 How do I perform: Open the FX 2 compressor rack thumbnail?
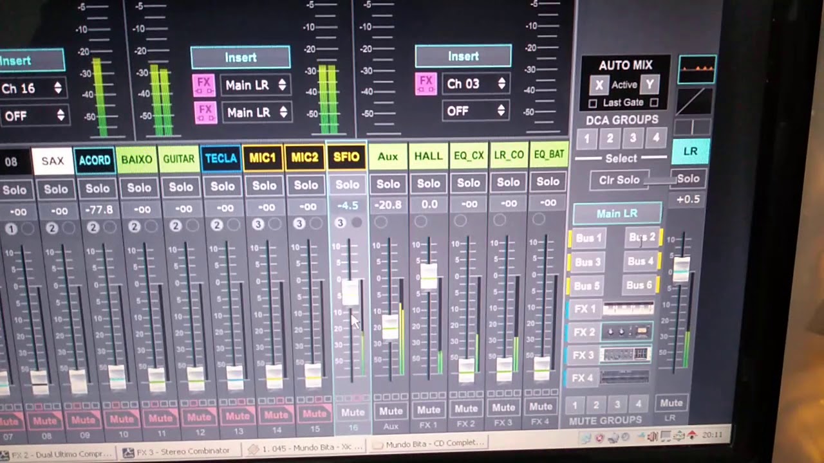tap(626, 332)
